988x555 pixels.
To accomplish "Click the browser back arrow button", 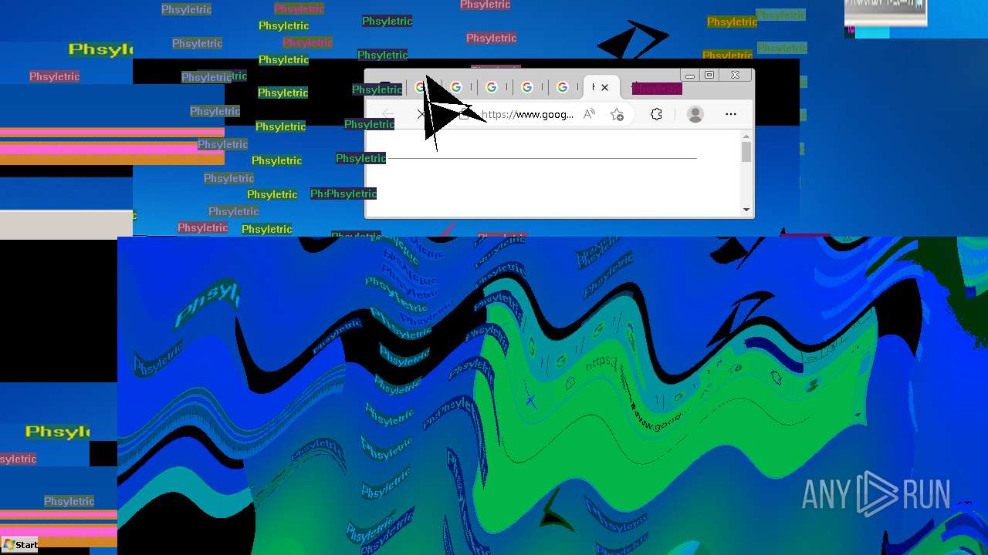I will [388, 114].
